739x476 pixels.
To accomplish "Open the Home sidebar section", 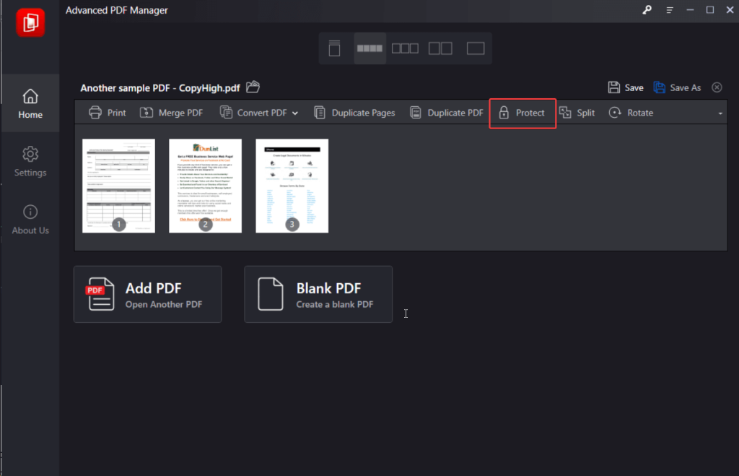I will click(x=30, y=103).
